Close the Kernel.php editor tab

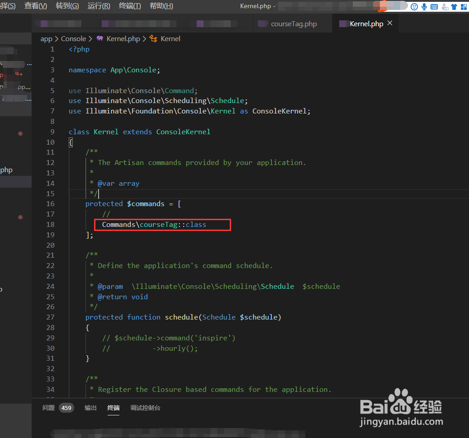[x=390, y=23]
